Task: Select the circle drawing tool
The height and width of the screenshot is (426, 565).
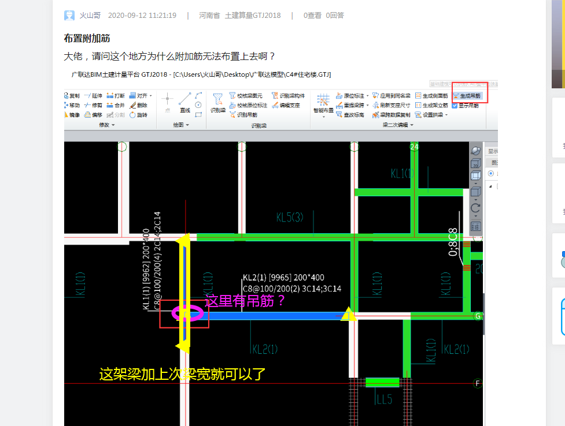Action: tap(198, 105)
